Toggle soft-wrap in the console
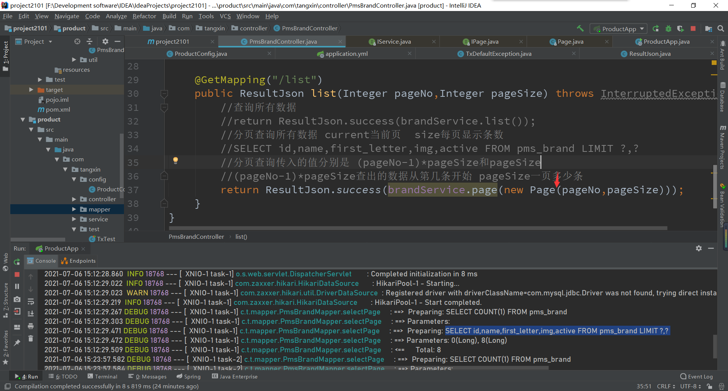This screenshot has height=391, width=728. [31, 302]
